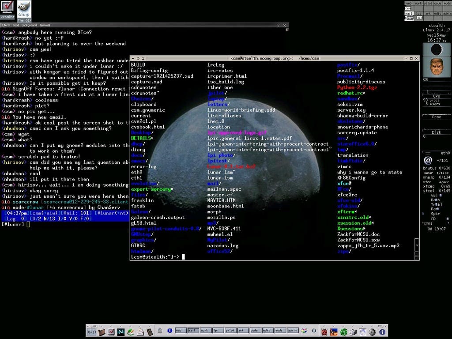Click the power button on the taskbar

(314, 331)
